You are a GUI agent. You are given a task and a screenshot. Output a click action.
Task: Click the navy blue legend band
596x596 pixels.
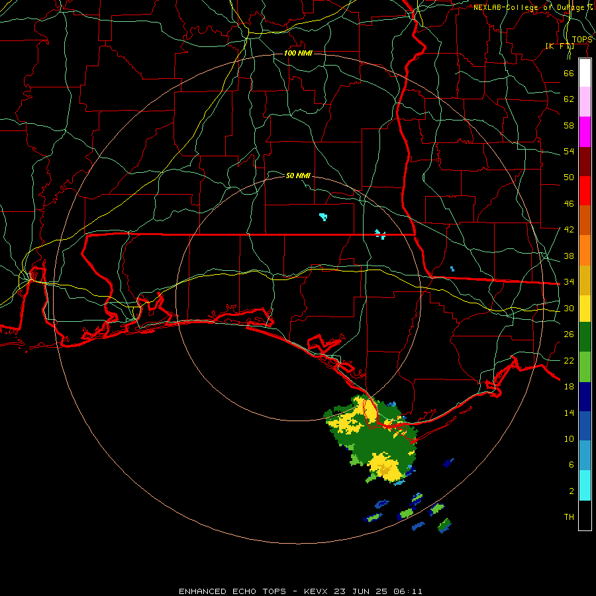(585, 397)
